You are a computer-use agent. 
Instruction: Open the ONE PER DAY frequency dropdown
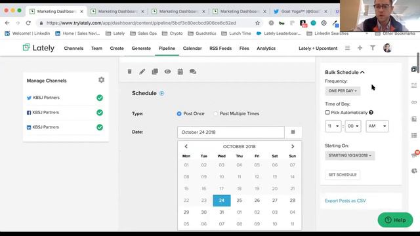point(343,91)
